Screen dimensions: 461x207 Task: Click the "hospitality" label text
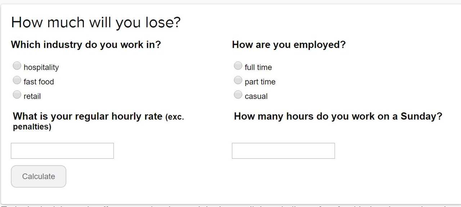point(41,67)
